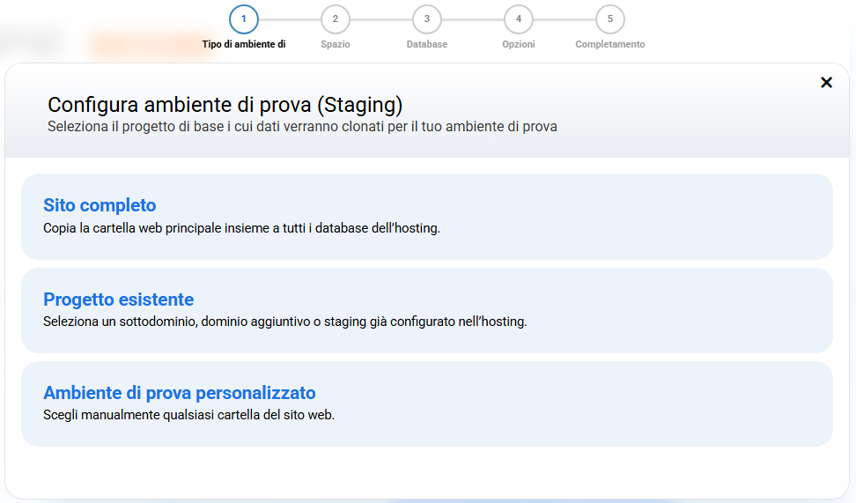The image size is (856, 503).
Task: Select the 'Progetto esistente' option title
Action: pos(118,300)
